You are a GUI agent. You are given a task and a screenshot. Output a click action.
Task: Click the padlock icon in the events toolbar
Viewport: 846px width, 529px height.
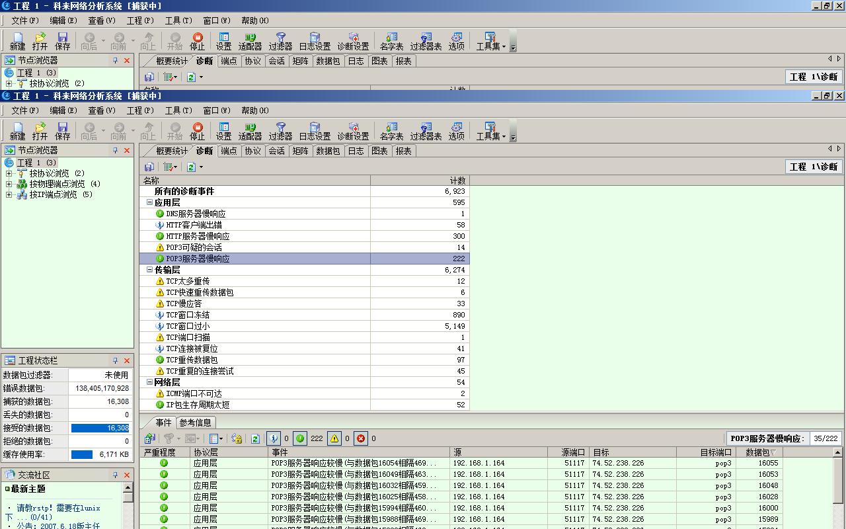(237, 438)
